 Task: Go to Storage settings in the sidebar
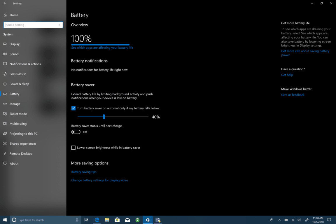pyautogui.click(x=15, y=104)
